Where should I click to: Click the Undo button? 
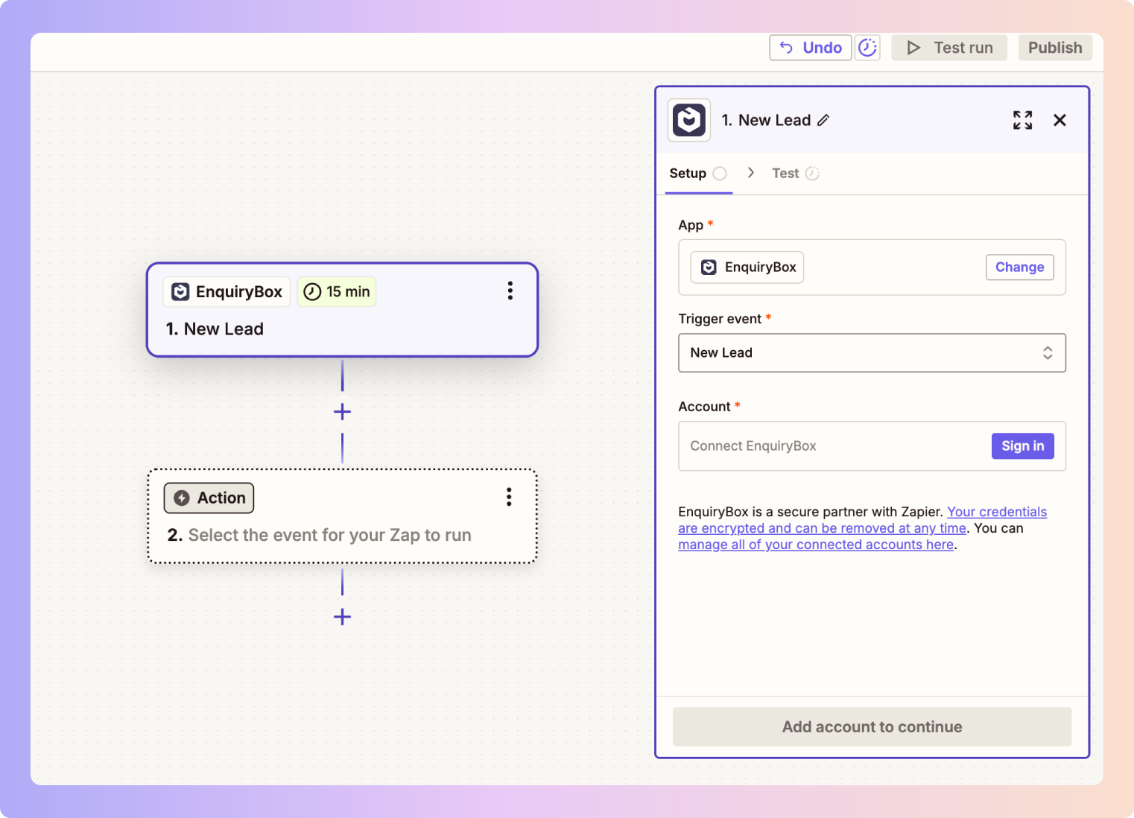click(810, 48)
